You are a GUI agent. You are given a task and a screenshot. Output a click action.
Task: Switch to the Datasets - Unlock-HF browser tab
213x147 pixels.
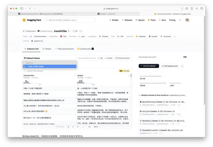coord(106,14)
